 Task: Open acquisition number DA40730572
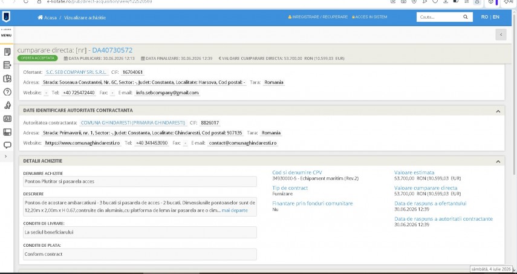(112, 50)
